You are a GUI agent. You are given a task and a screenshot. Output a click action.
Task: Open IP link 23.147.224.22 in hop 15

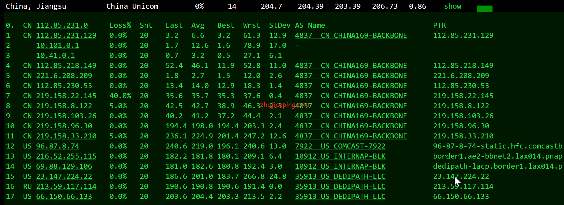click(64, 176)
